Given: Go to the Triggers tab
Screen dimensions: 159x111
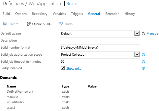Looking at the screenshot, I should tap(77, 14).
